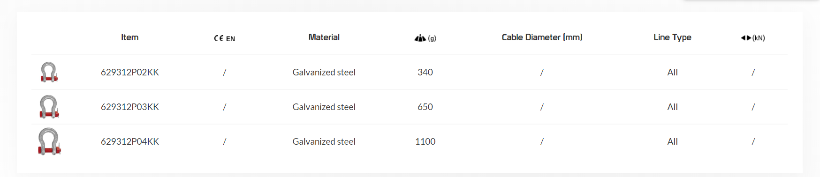820x177 pixels.
Task: Click the CE EN certification icon
Action: (x=224, y=38)
